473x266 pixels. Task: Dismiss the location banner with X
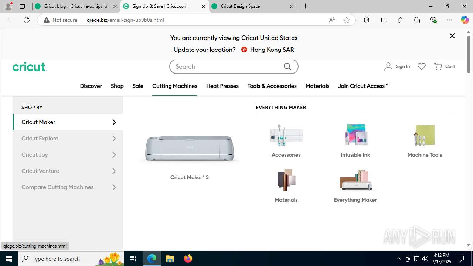(452, 36)
